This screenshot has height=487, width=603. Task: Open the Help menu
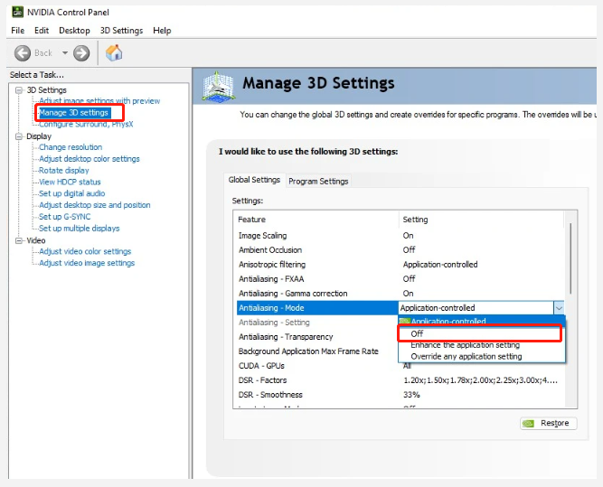(162, 31)
